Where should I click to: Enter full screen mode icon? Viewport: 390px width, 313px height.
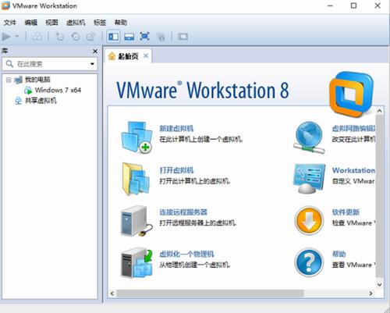pos(144,37)
